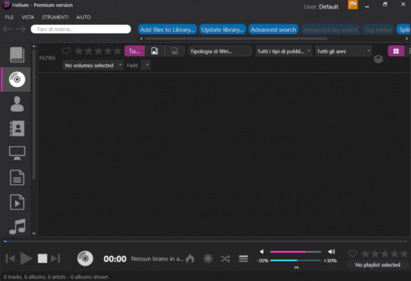Toggle favourite heart in filter bar
This screenshot has width=411, height=281.
click(66, 51)
